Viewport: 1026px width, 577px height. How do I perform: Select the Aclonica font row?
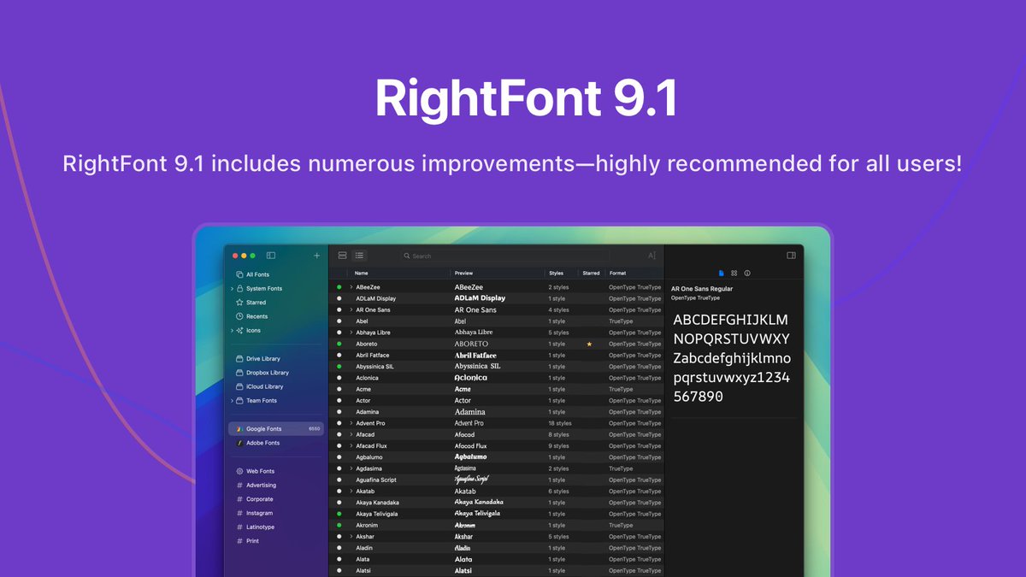click(496, 378)
